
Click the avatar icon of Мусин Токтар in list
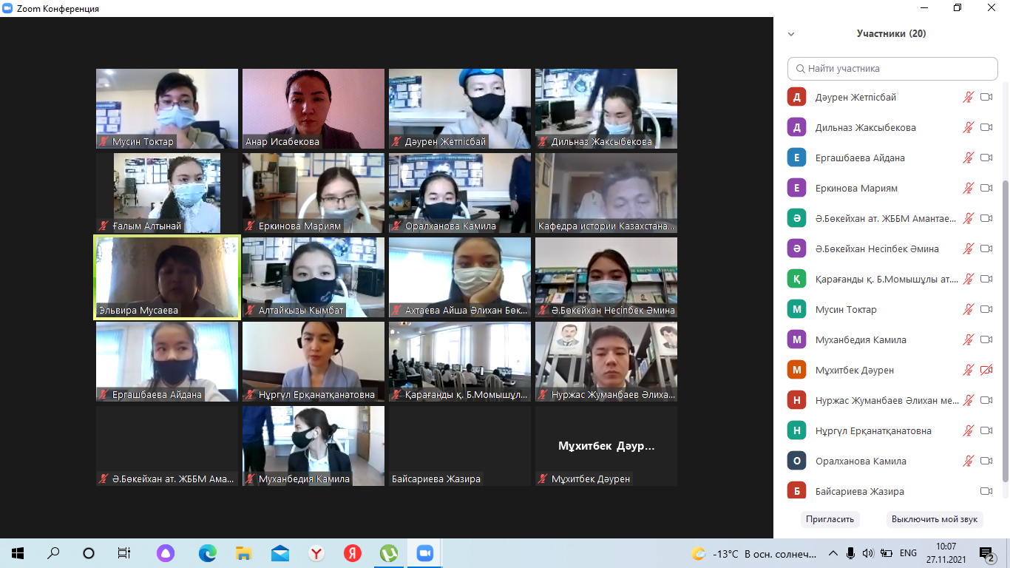tap(796, 309)
